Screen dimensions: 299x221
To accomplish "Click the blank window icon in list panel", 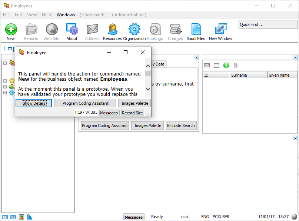I will 216,66.
